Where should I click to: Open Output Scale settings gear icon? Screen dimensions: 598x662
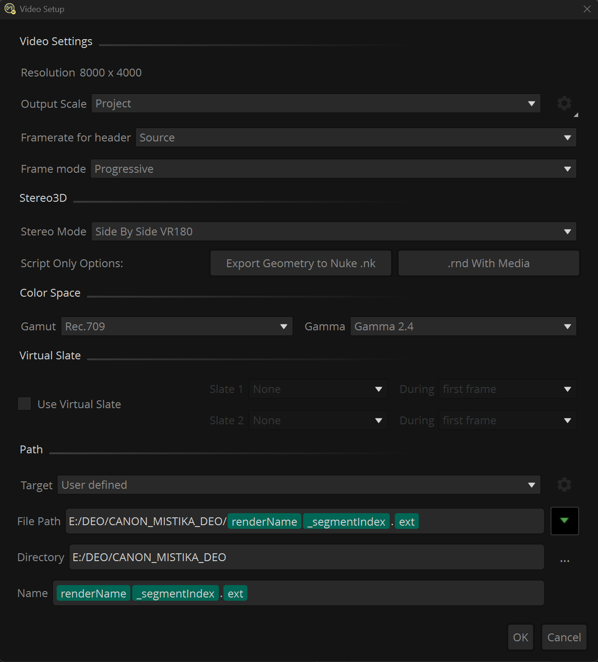click(564, 103)
